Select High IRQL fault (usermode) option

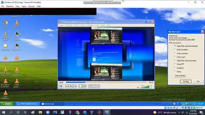tap(185, 61)
